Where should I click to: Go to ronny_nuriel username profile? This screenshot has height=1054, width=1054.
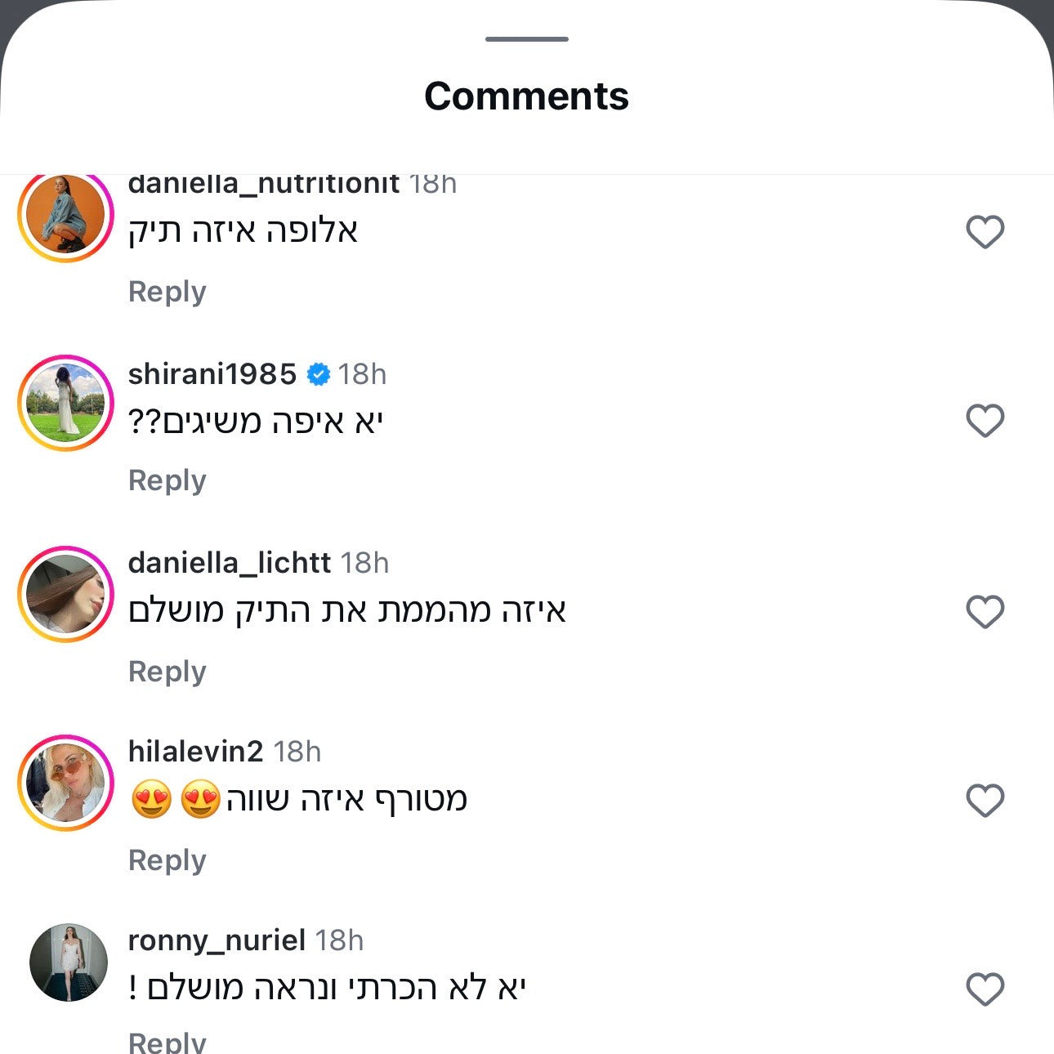[x=217, y=940]
